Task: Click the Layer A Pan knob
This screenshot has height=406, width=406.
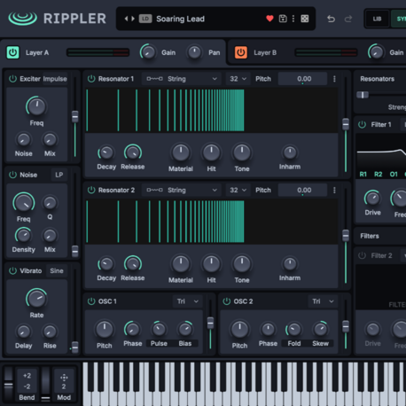Action: (x=194, y=52)
